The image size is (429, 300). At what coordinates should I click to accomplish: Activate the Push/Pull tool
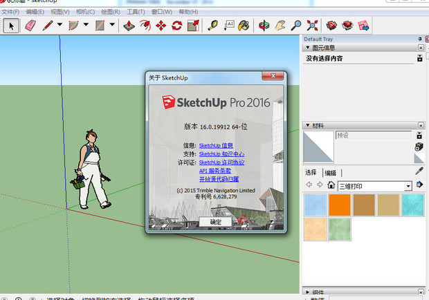click(x=129, y=26)
